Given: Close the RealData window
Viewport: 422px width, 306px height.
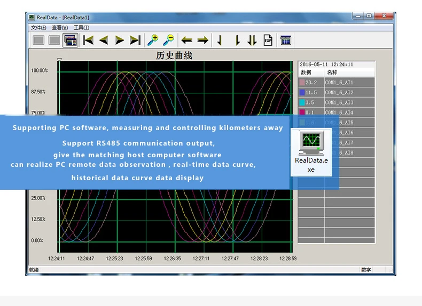Looking at the screenshot, I should 384,16.
